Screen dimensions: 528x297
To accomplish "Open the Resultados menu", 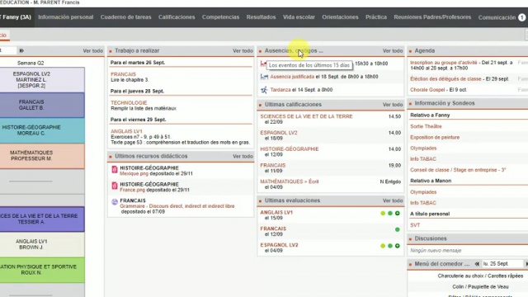I will (261, 17).
